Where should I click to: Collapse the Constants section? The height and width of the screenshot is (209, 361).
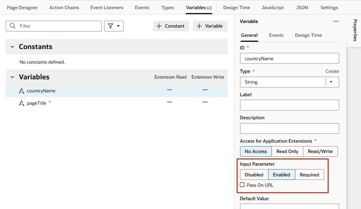pyautogui.click(x=12, y=47)
